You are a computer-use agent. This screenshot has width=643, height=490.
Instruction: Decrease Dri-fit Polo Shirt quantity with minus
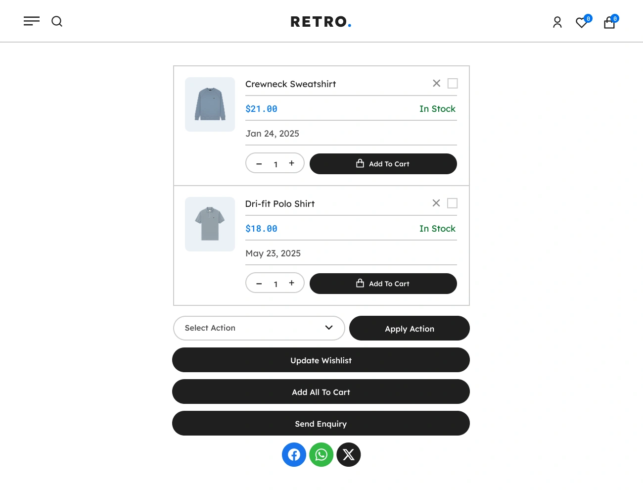[259, 284]
